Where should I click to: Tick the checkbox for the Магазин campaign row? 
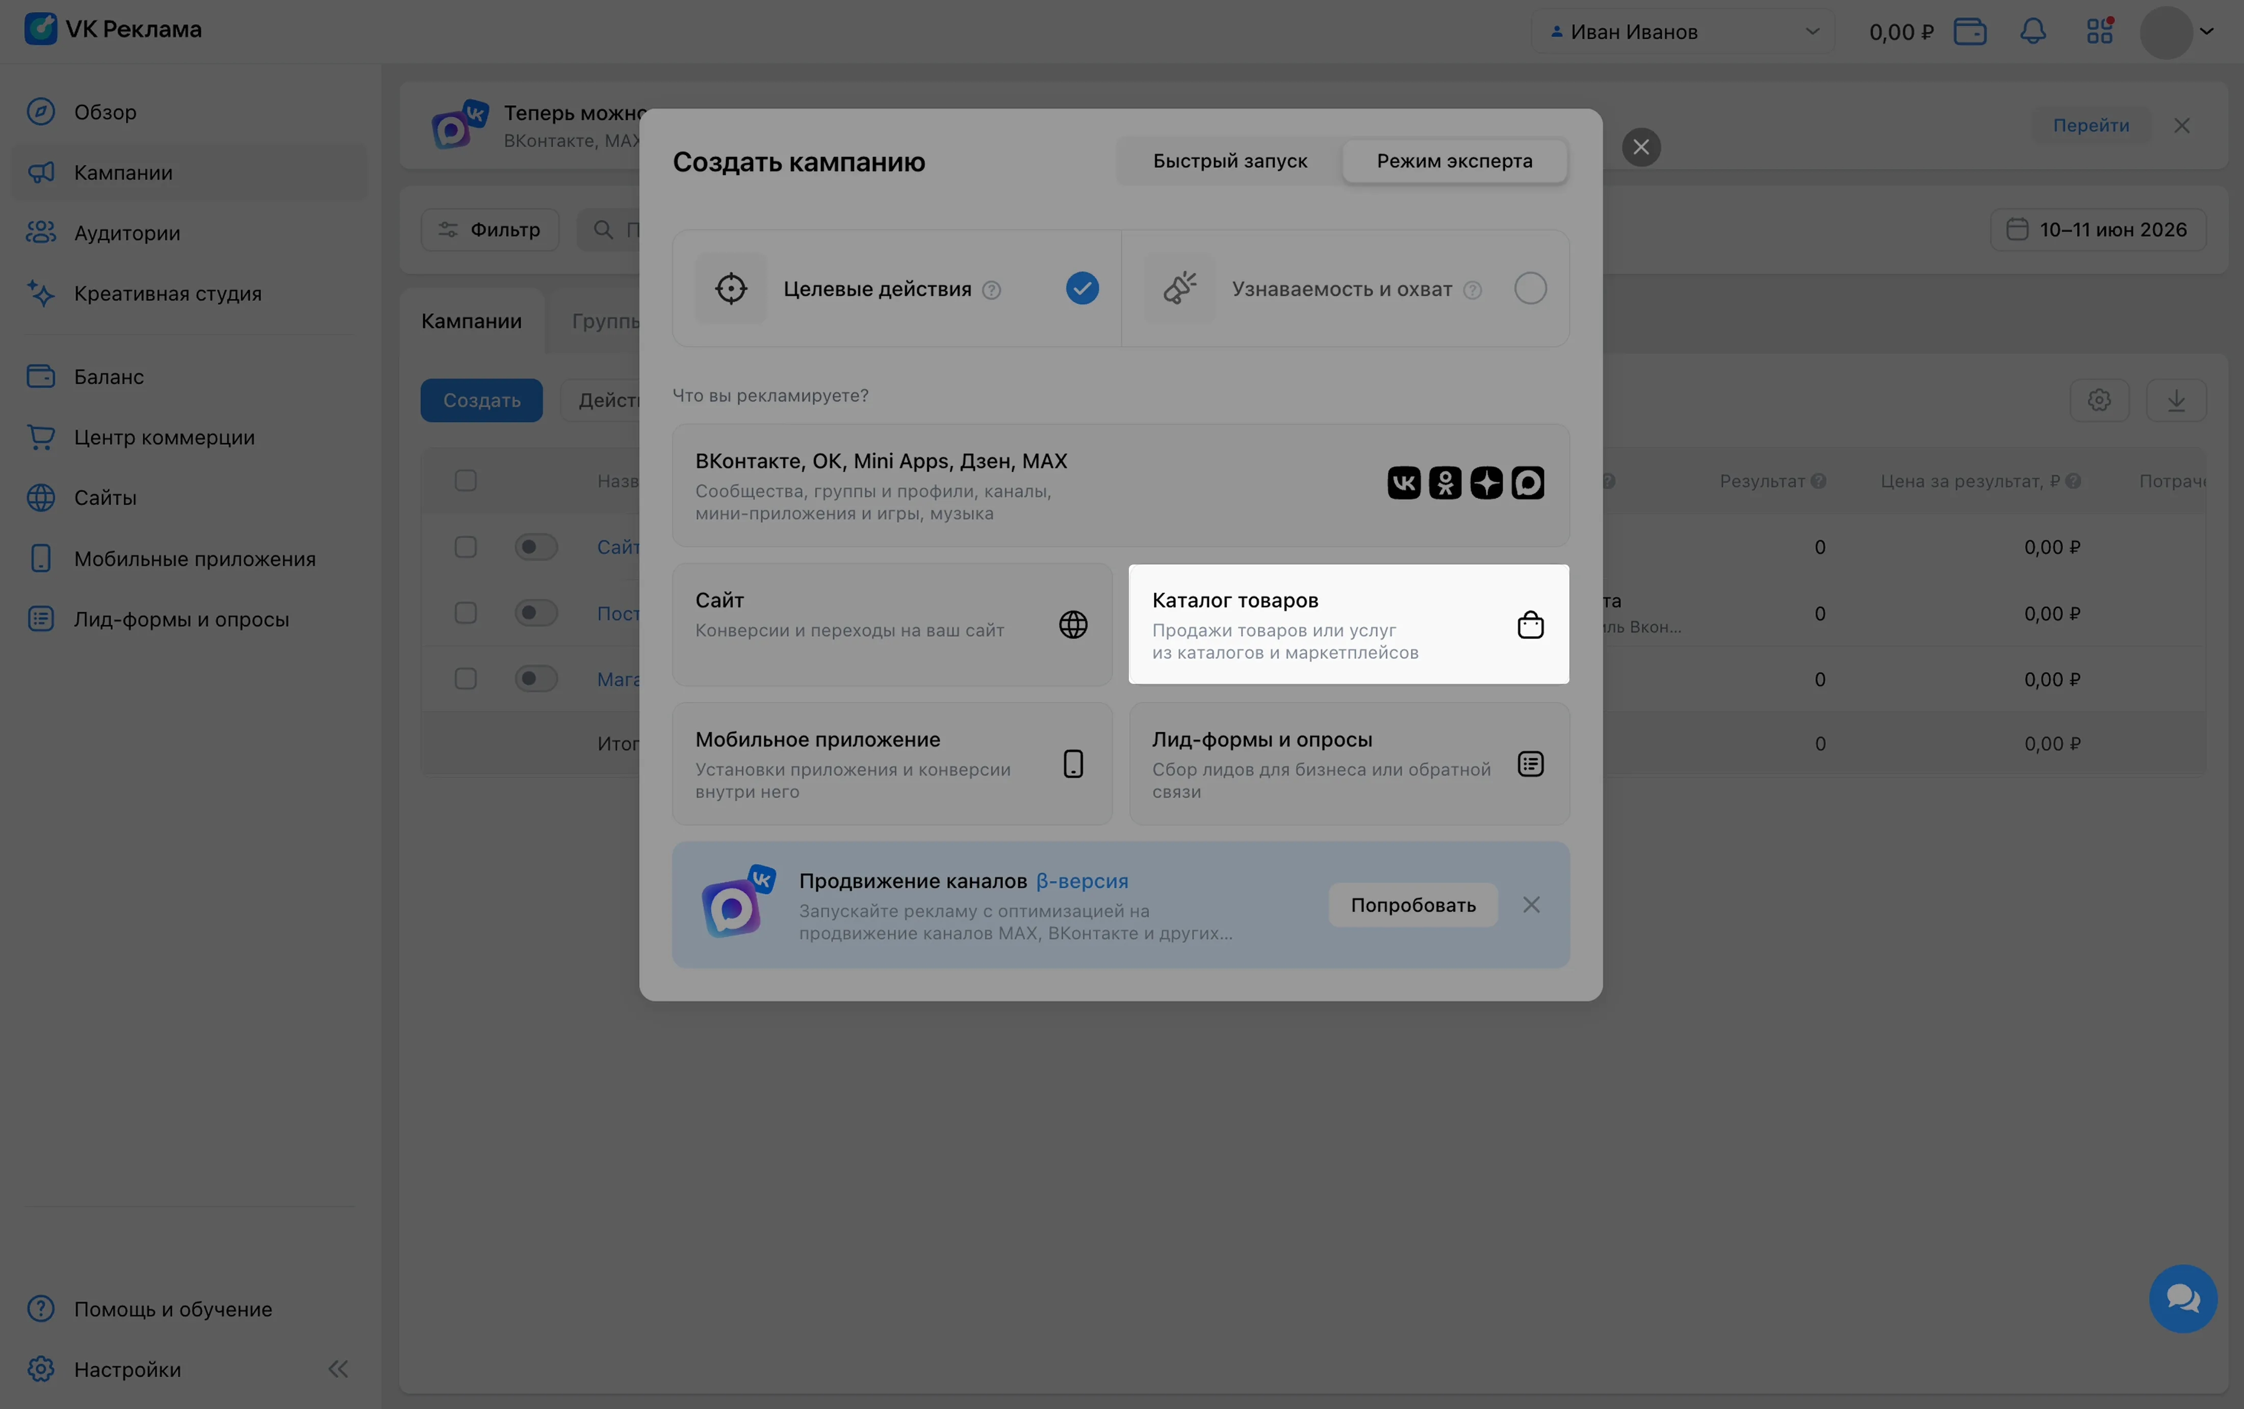[x=466, y=678]
